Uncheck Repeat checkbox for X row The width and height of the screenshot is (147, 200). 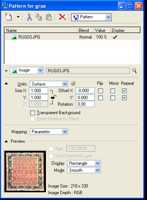pyautogui.click(x=124, y=91)
